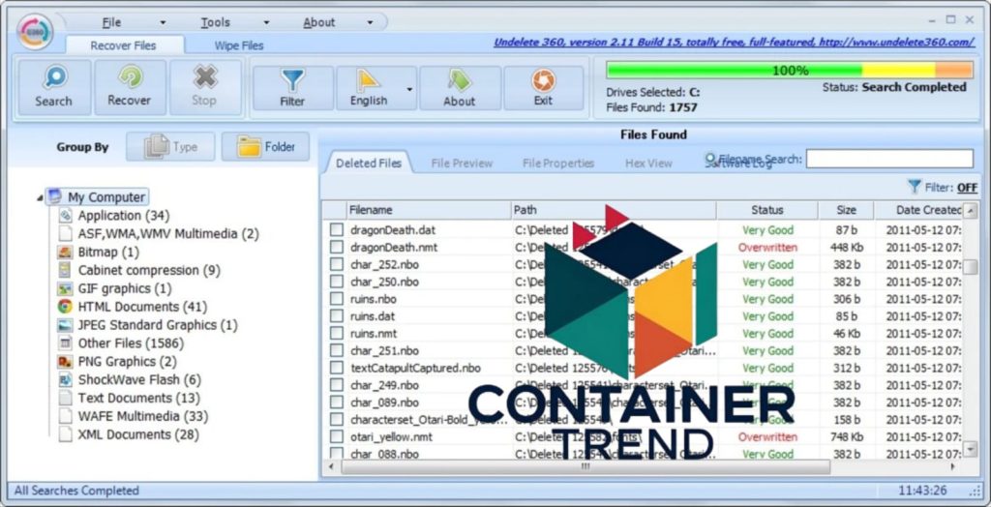This screenshot has width=991, height=507.
Task: Open the File menu dropdown arrow
Action: click(163, 23)
